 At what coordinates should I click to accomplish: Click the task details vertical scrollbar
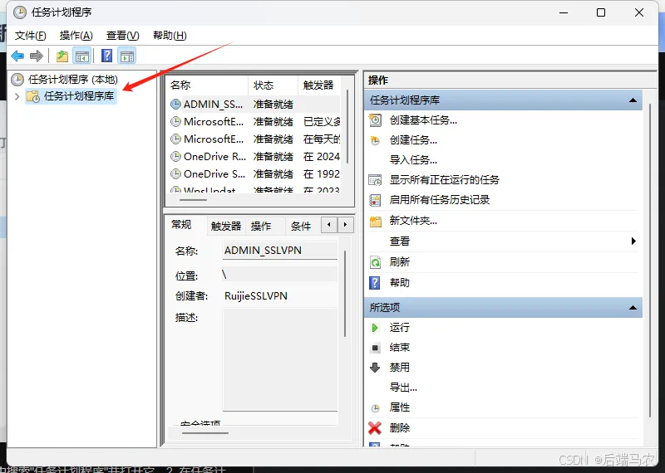pos(345,294)
